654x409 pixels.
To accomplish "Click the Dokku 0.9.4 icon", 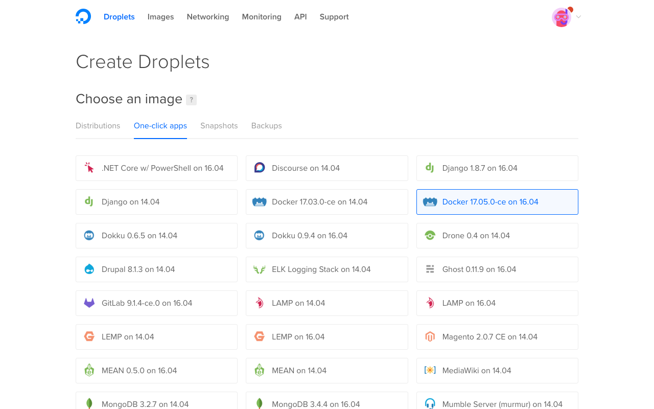I will [260, 236].
